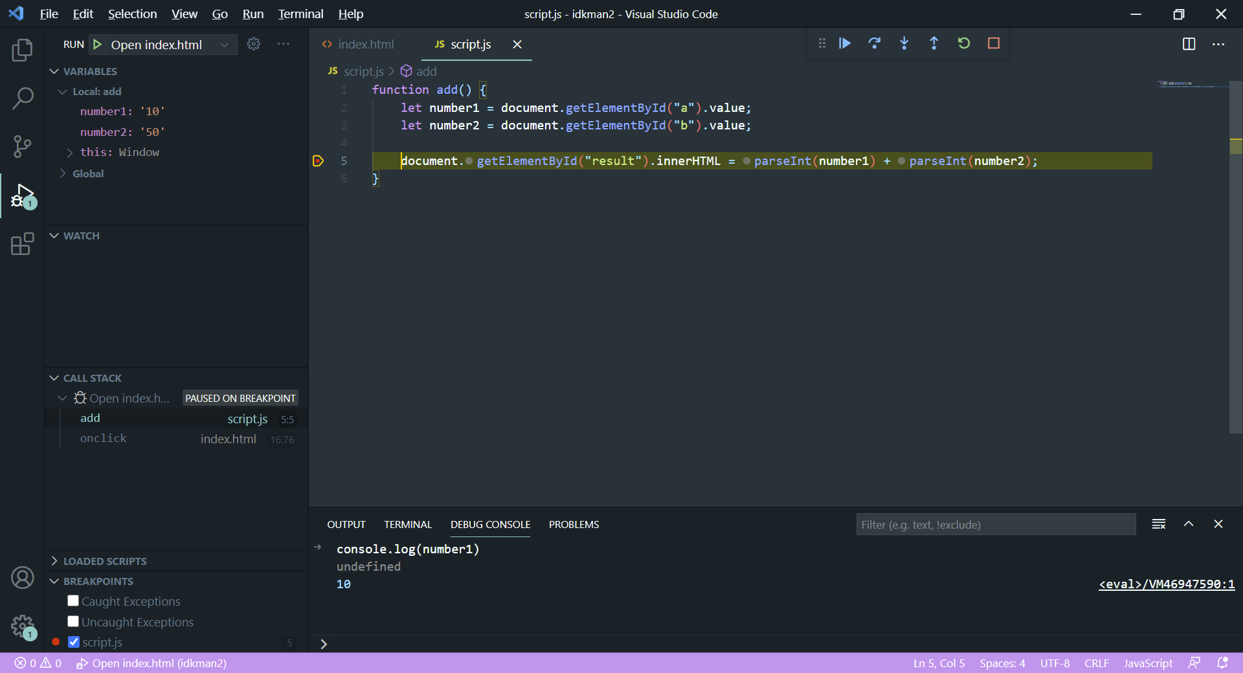
Task: Click the Step Over debug icon
Action: (x=874, y=43)
